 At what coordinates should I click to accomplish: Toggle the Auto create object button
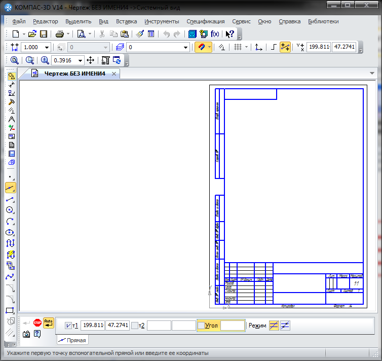click(48, 322)
